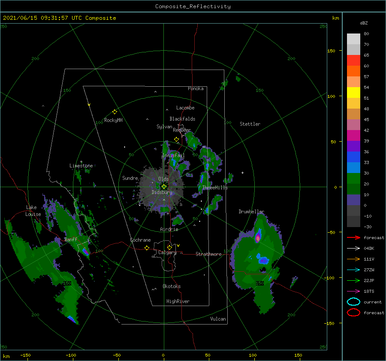Select the ThreeHills town label

[x=215, y=188]
